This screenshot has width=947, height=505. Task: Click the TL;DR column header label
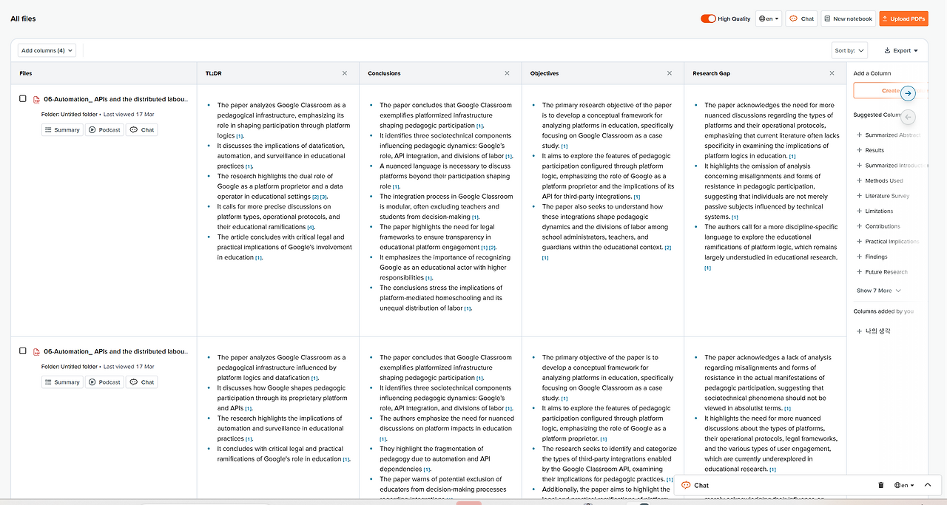(214, 73)
